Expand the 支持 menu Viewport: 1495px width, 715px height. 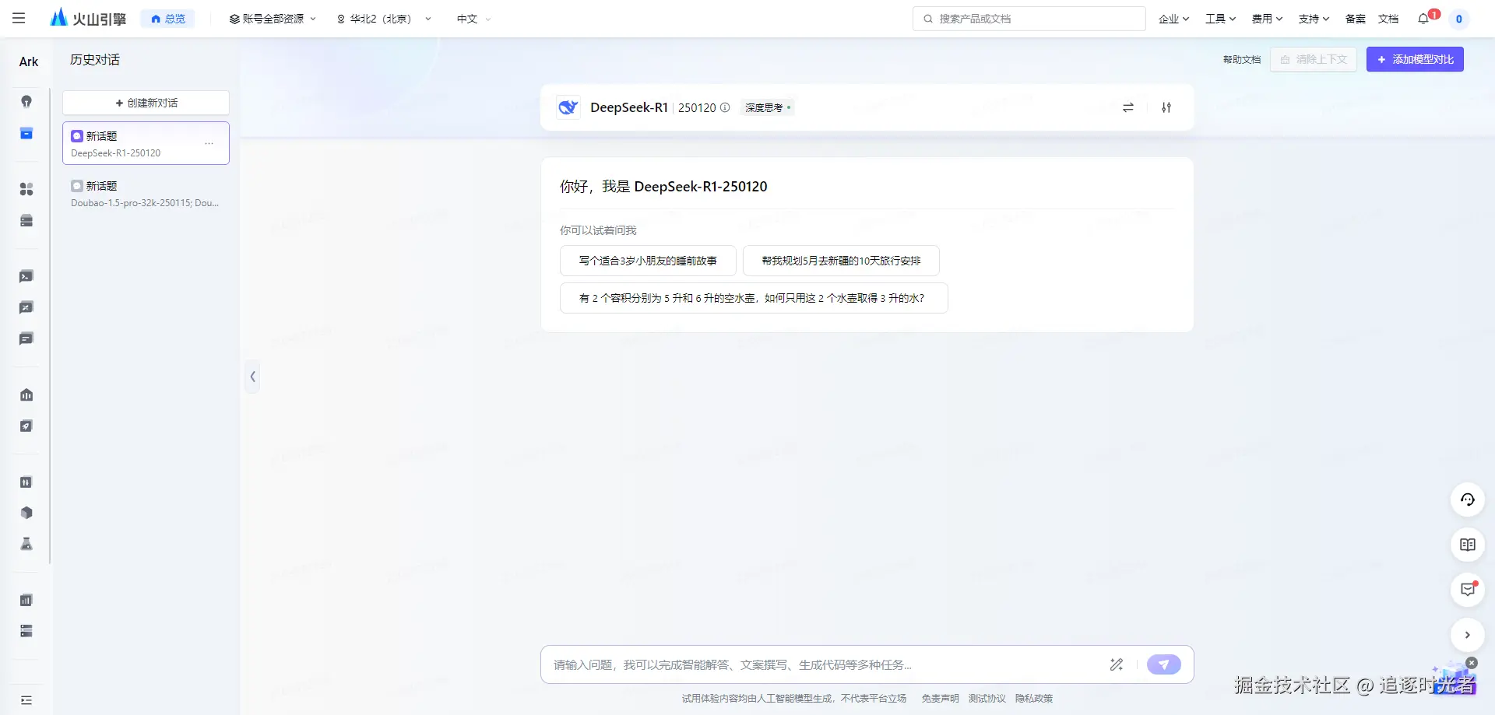click(1314, 19)
